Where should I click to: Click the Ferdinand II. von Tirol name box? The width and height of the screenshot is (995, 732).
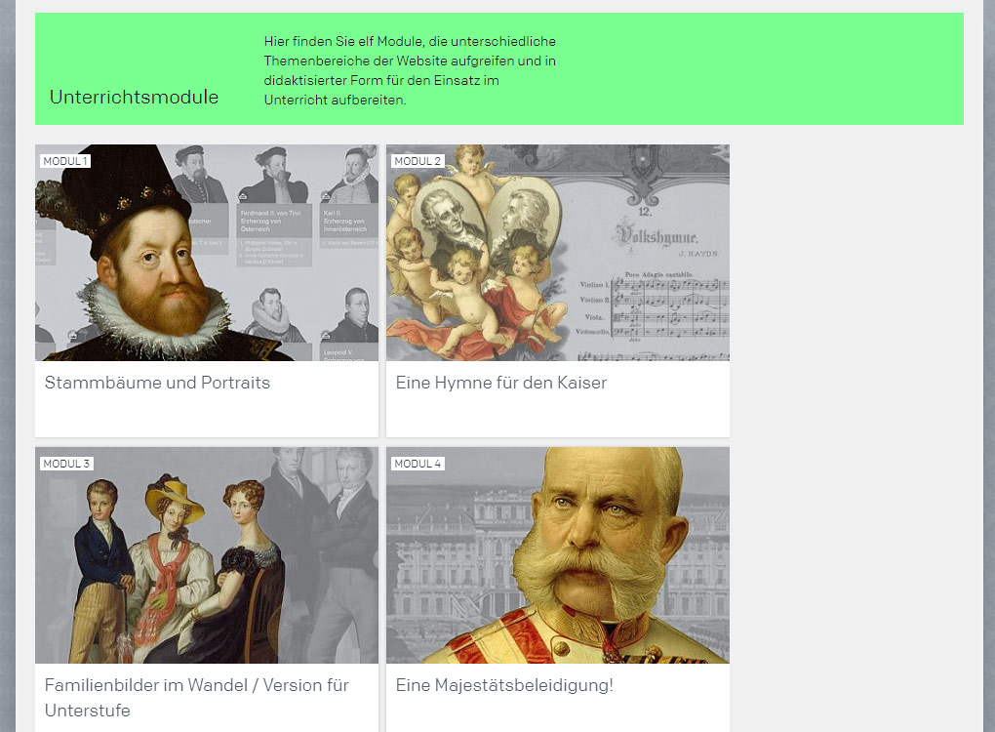point(274,221)
